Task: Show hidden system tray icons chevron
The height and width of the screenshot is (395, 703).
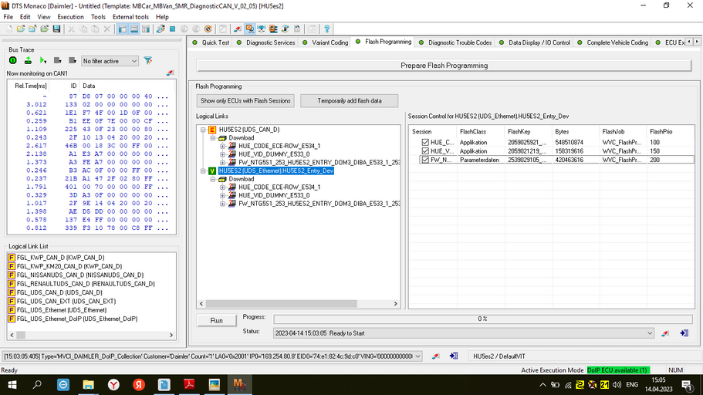Action: click(542, 385)
